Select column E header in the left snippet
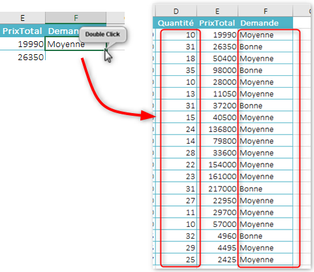314x272 pixels. 22,18
